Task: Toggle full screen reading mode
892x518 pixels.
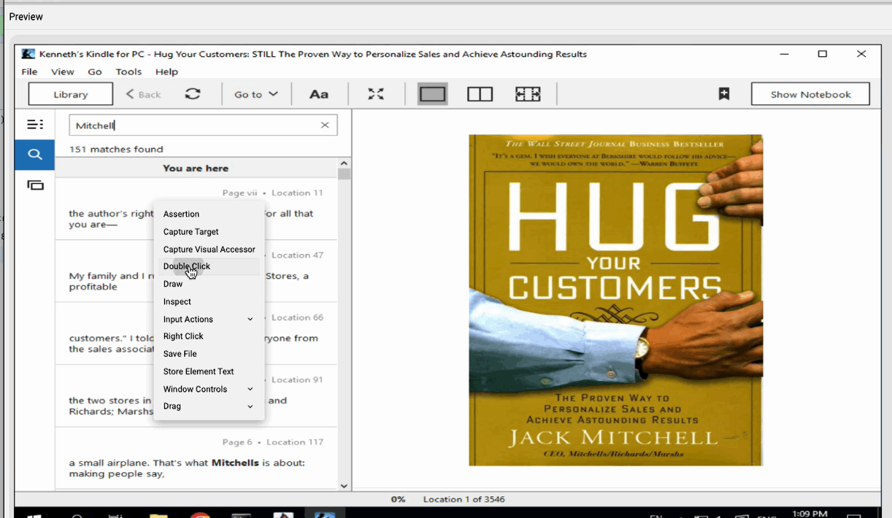Action: tap(375, 94)
